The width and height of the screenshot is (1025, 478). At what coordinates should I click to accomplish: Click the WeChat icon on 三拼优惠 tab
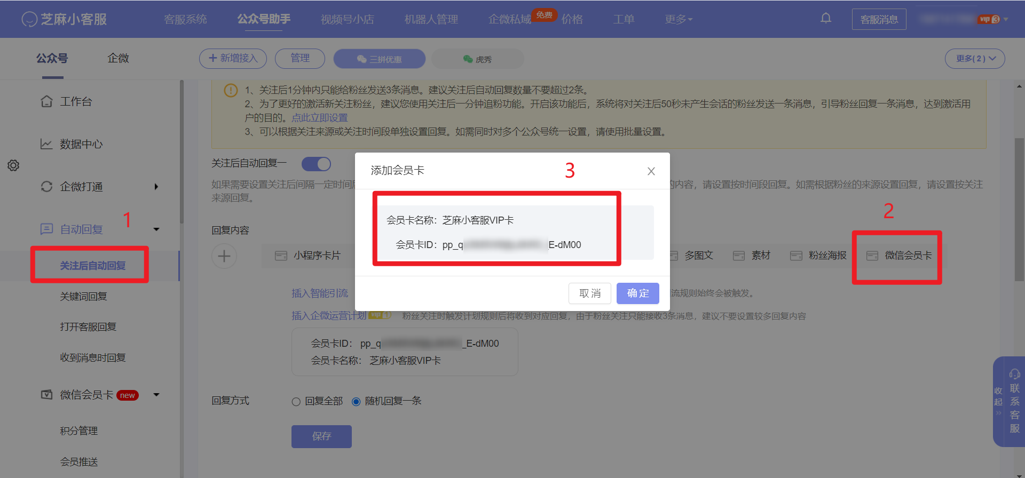(362, 59)
